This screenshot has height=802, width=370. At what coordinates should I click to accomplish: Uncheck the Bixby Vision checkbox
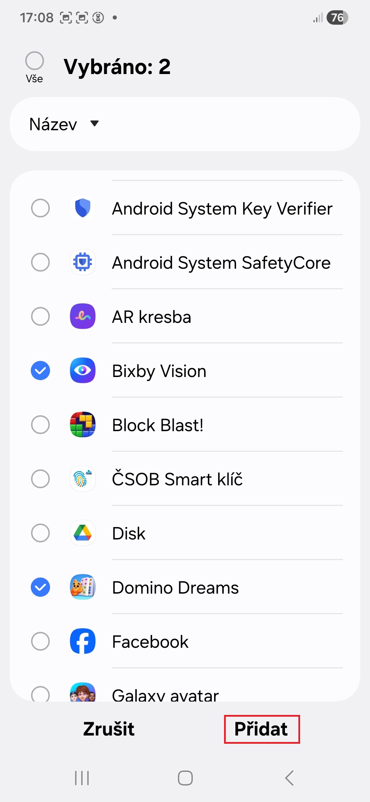tap(40, 370)
